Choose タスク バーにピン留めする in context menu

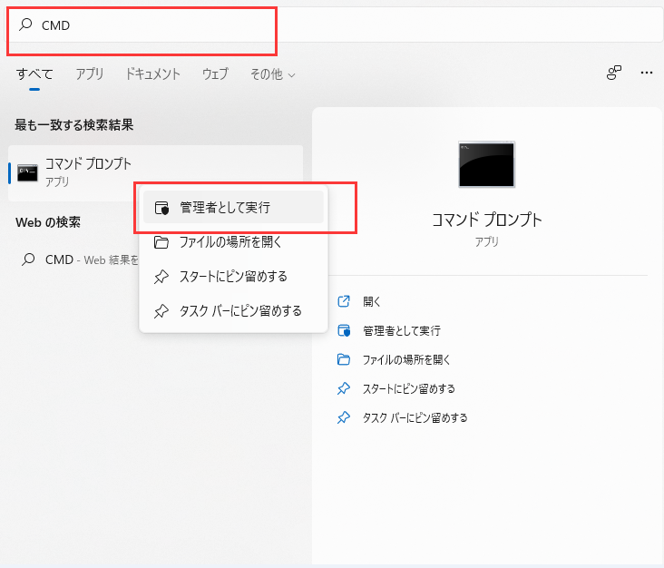coord(233,311)
